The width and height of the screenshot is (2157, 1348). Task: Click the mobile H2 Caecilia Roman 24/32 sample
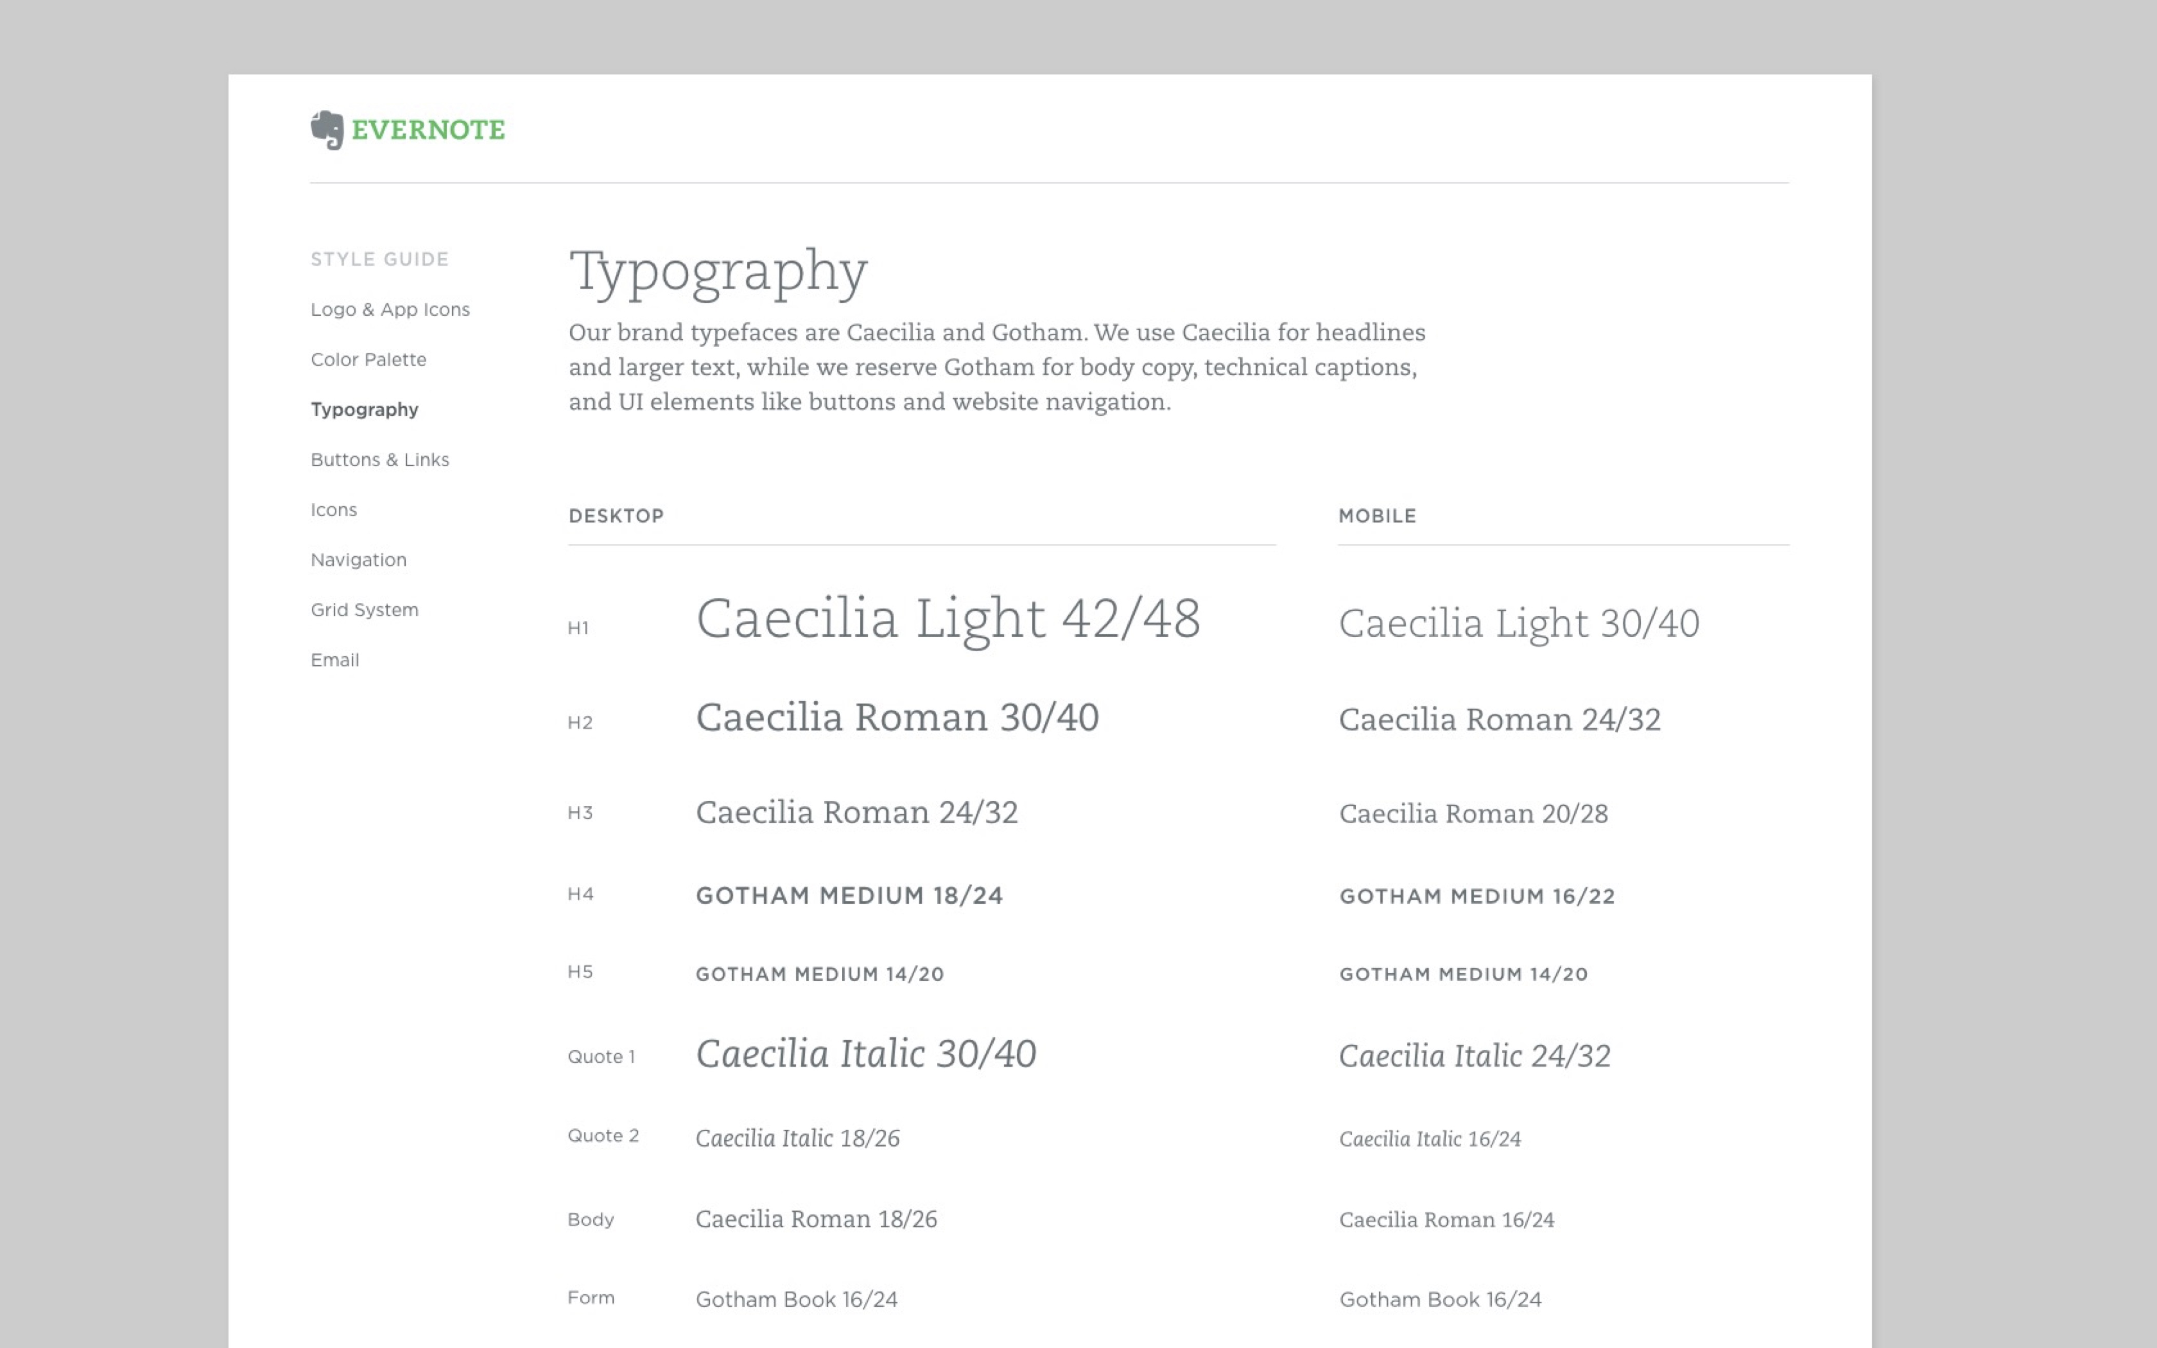(x=1500, y=720)
